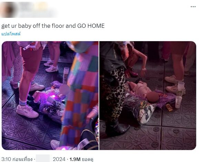This screenshot has height=162, width=202.
Task: Click the pink shorts in left photo
Action: click(31, 59)
